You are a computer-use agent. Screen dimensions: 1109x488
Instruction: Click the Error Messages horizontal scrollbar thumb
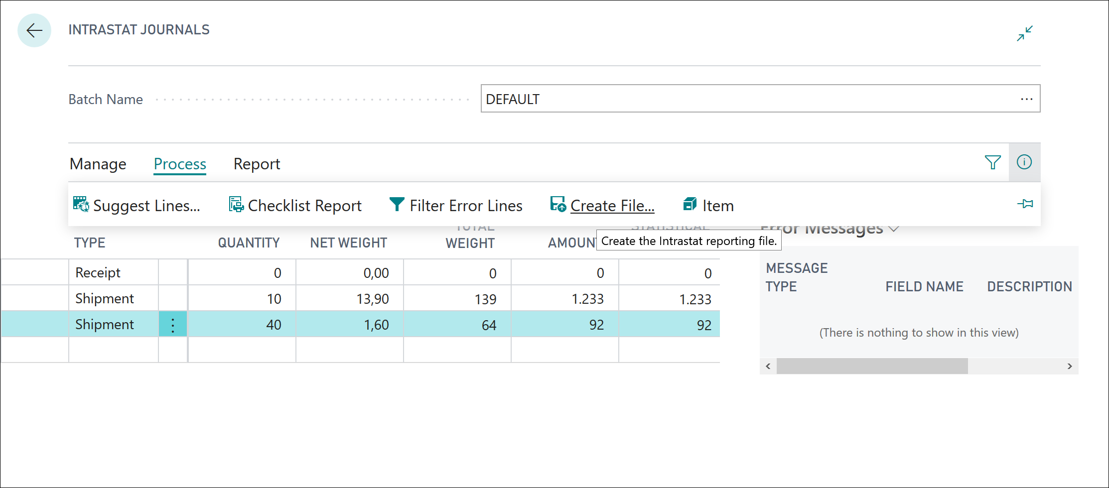pyautogui.click(x=872, y=366)
